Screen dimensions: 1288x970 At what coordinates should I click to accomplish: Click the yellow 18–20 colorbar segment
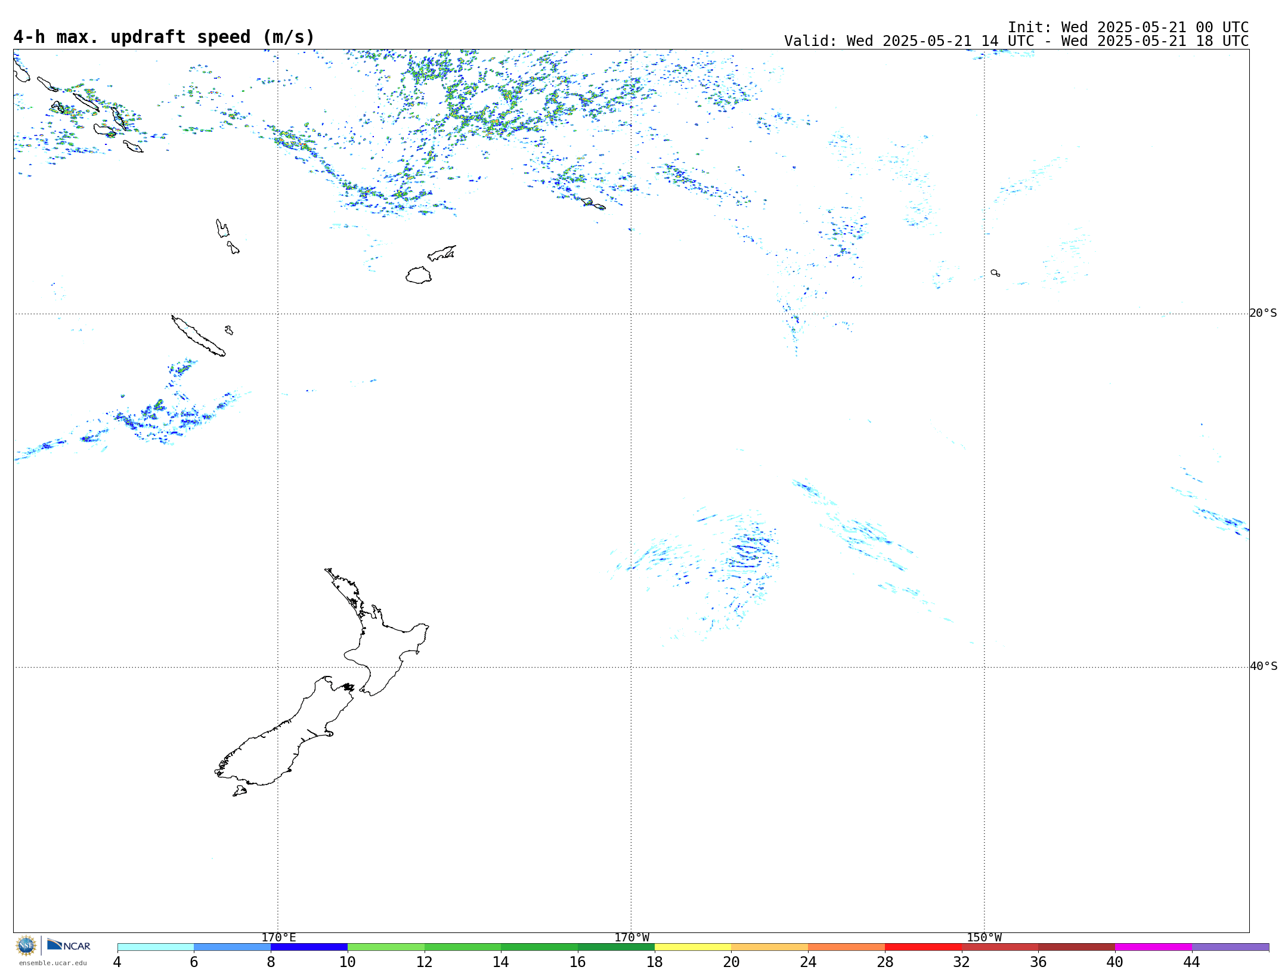(x=693, y=947)
